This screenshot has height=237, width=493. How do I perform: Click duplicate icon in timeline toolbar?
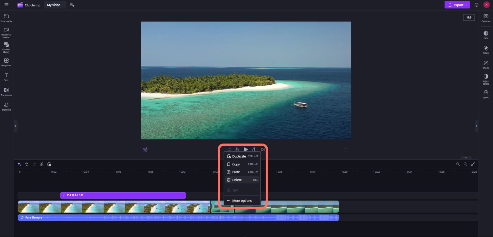pyautogui.click(x=49, y=164)
